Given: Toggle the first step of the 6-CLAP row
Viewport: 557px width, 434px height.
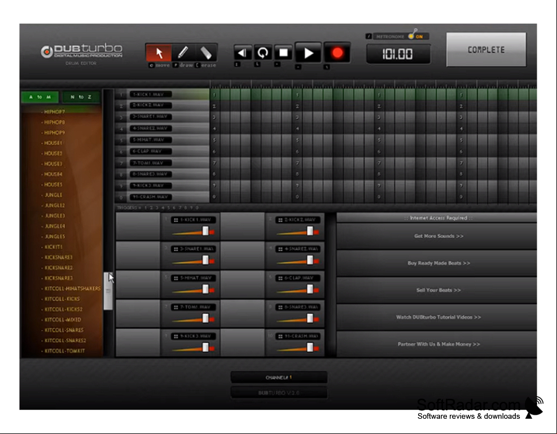Looking at the screenshot, I should [x=215, y=152].
